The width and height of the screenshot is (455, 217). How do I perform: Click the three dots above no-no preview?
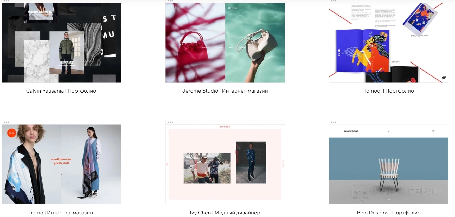(x=7, y=122)
